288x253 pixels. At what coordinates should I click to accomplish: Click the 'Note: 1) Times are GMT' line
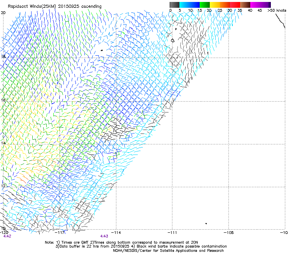click(121, 242)
